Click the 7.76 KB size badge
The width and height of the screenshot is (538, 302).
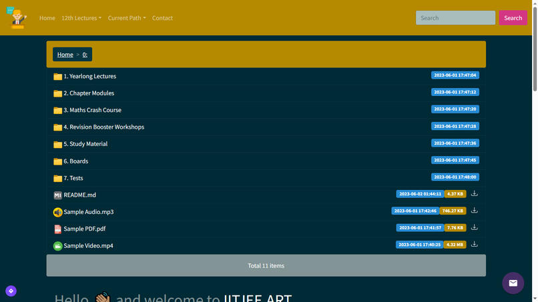pos(455,227)
